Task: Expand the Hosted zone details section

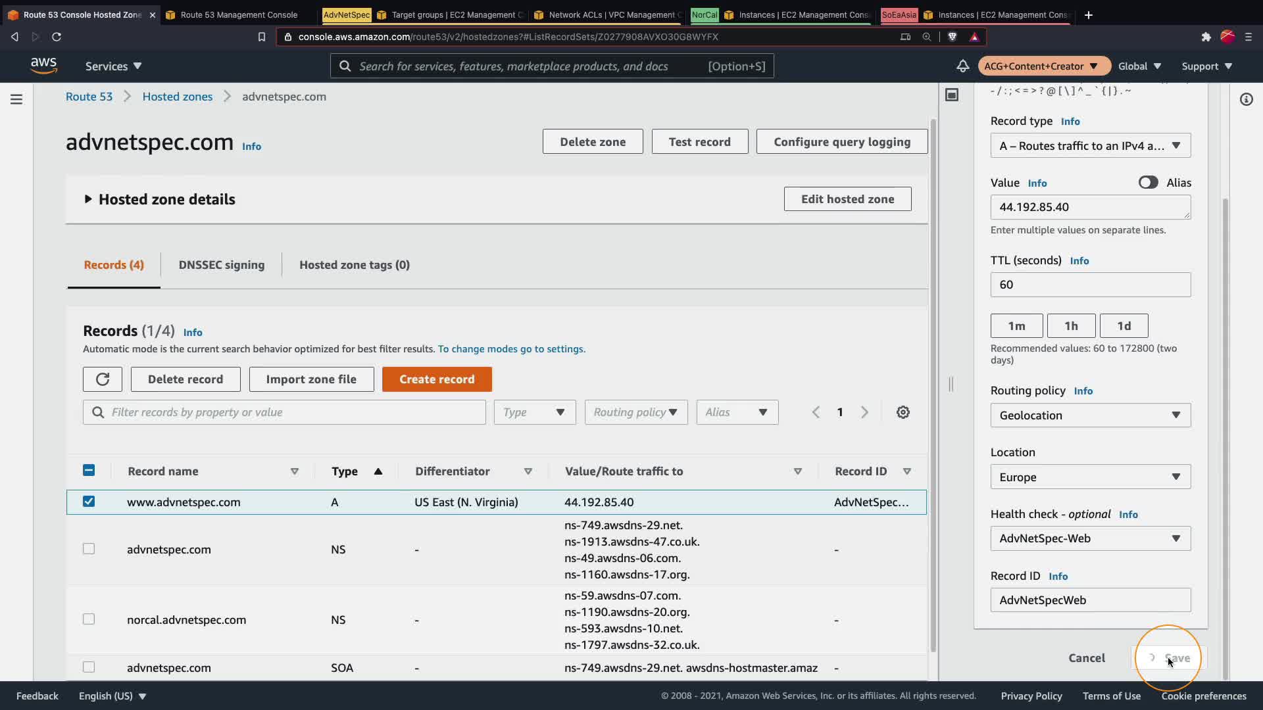Action: pos(88,199)
